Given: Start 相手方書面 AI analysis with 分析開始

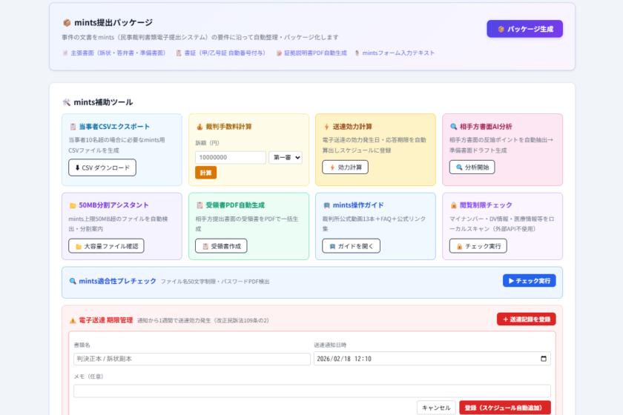Looking at the screenshot, I should [x=472, y=167].
